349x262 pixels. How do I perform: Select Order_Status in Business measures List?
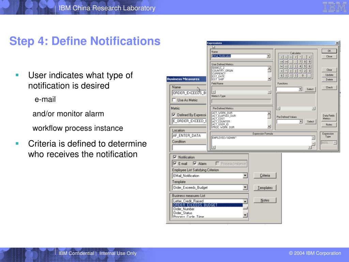pos(183,213)
